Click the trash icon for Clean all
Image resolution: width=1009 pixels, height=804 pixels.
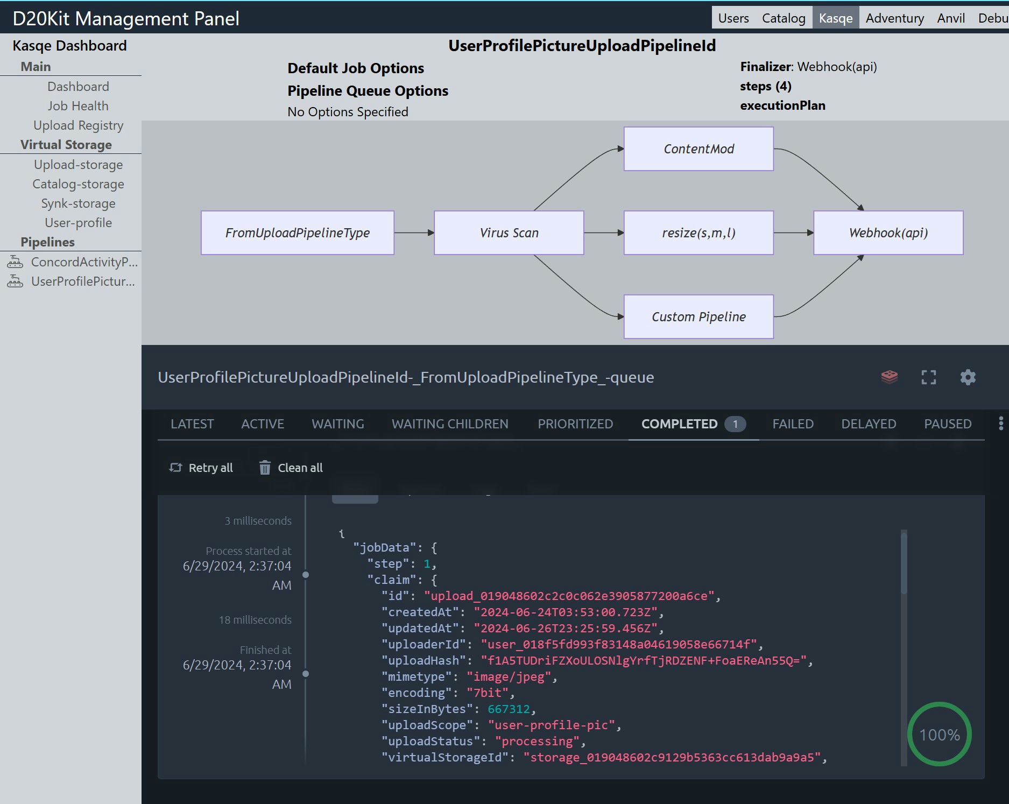pos(264,468)
